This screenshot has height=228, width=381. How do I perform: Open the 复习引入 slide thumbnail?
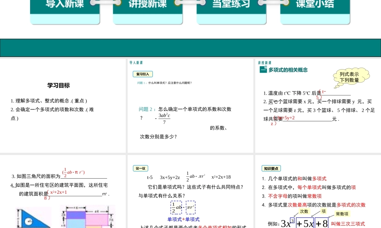[x=190, y=106]
